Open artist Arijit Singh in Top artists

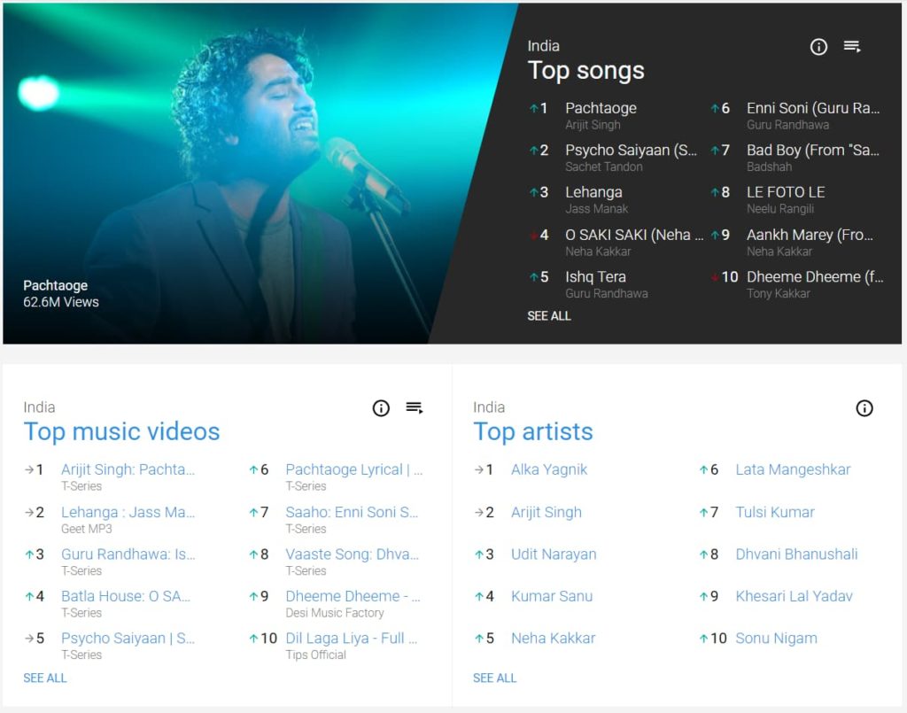pos(546,512)
